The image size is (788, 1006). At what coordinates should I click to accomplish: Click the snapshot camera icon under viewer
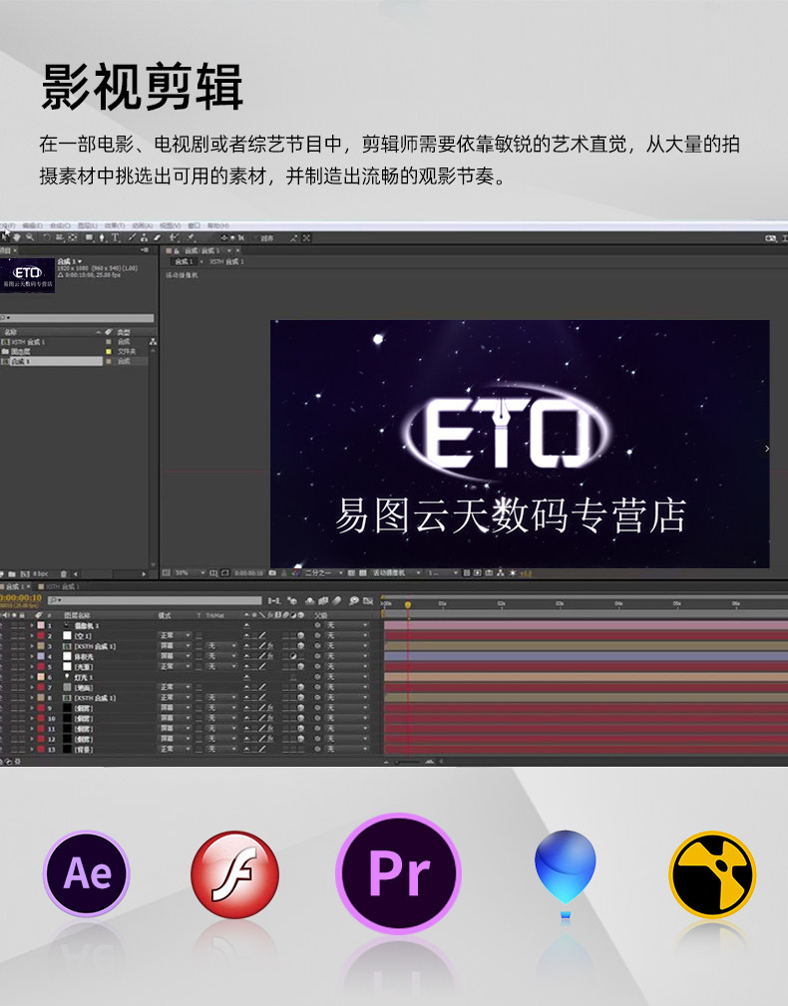[x=272, y=573]
